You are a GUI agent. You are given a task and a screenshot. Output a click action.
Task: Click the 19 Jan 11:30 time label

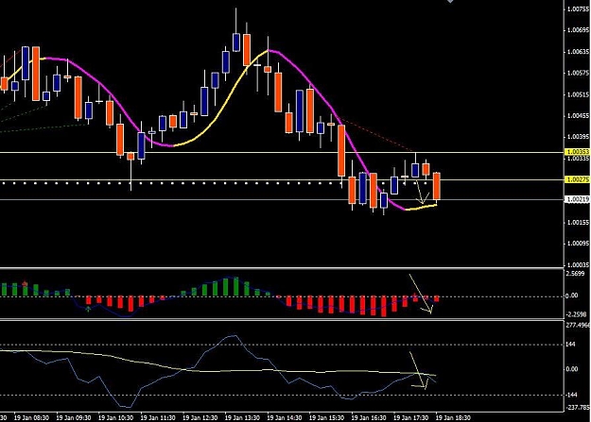point(158,418)
